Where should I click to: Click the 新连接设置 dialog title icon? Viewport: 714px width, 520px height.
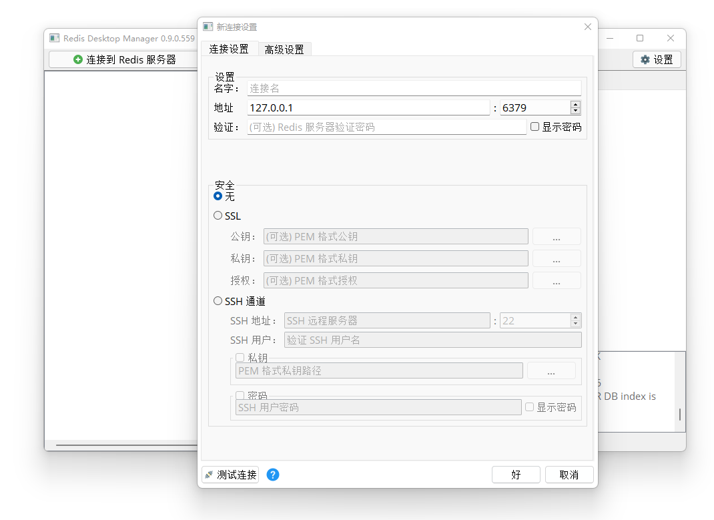pos(208,27)
